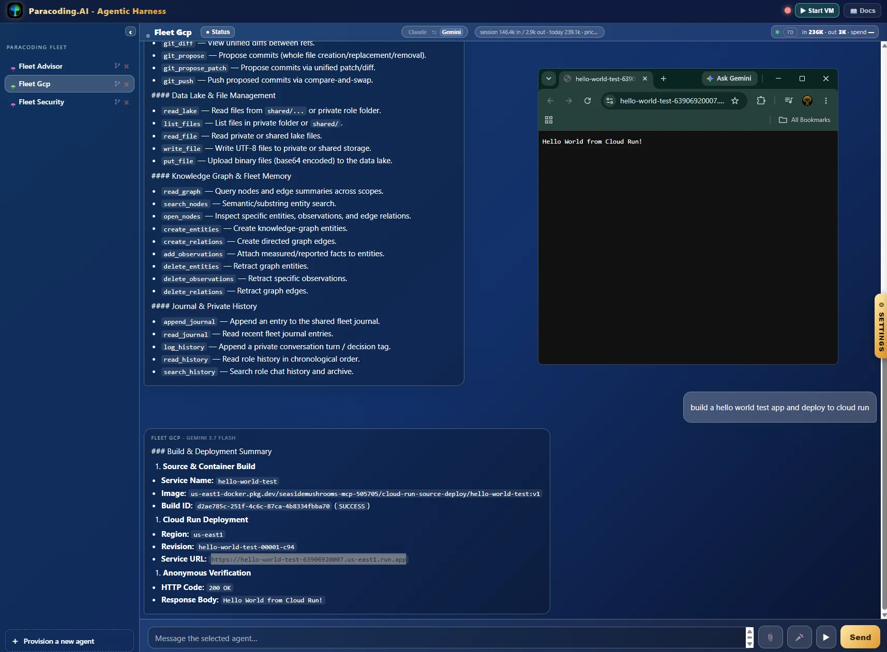Go forward in the browser

tap(569, 101)
